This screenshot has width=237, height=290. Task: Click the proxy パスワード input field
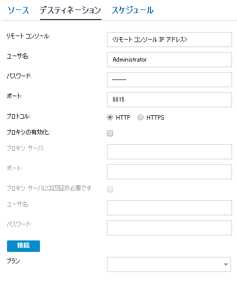(x=169, y=228)
